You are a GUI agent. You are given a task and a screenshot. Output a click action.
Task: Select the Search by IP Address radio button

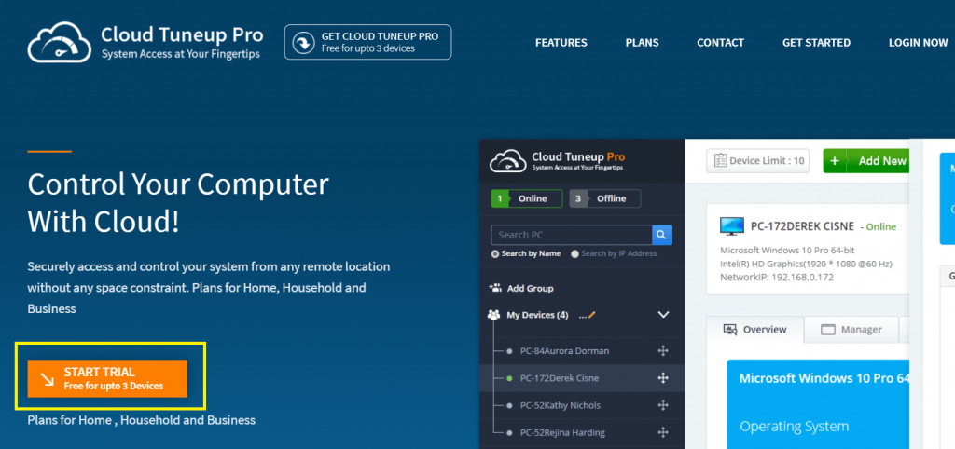[574, 253]
